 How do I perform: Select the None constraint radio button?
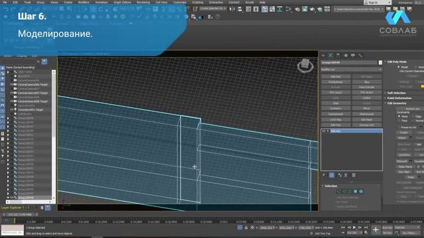(x=399, y=116)
